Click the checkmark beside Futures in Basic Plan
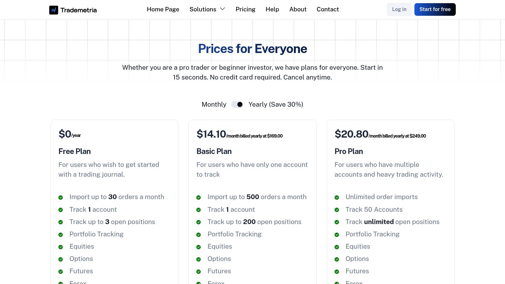This screenshot has width=505, height=284. click(x=199, y=271)
